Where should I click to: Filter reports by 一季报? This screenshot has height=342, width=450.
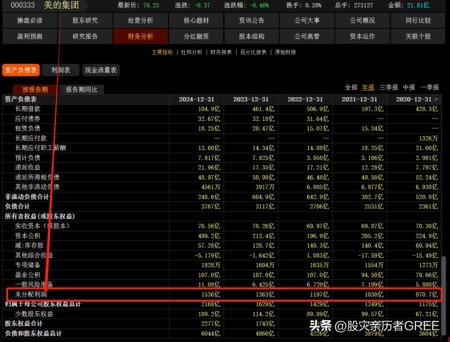pos(430,87)
